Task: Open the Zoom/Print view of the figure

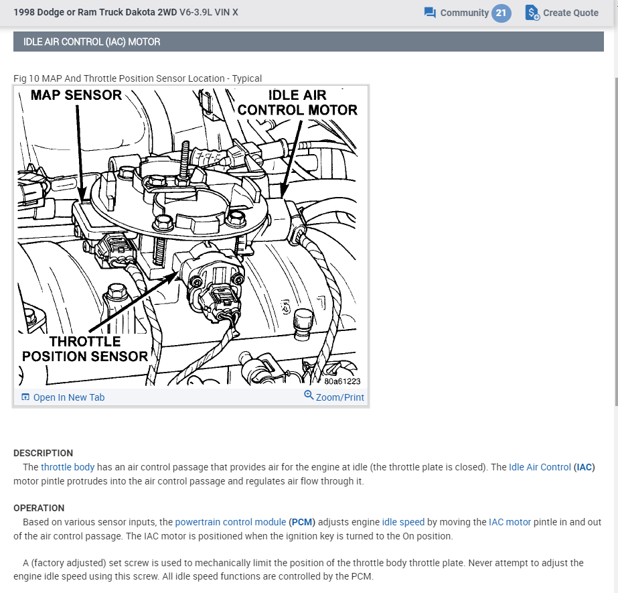Action: coord(334,397)
